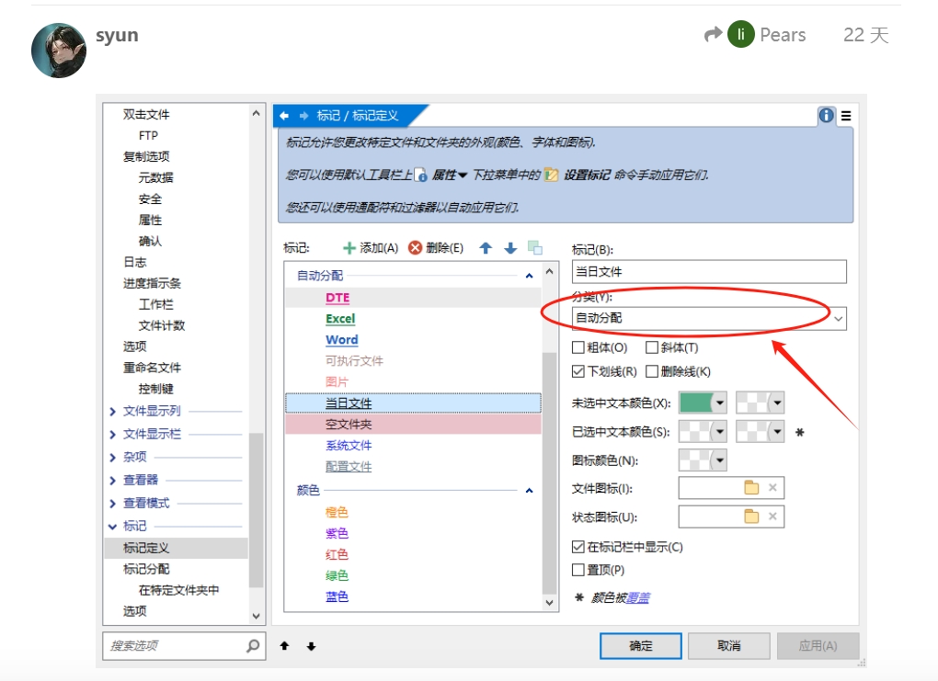Clear the 状态图标 field with X icon
This screenshot has height=681, width=938.
(x=772, y=516)
